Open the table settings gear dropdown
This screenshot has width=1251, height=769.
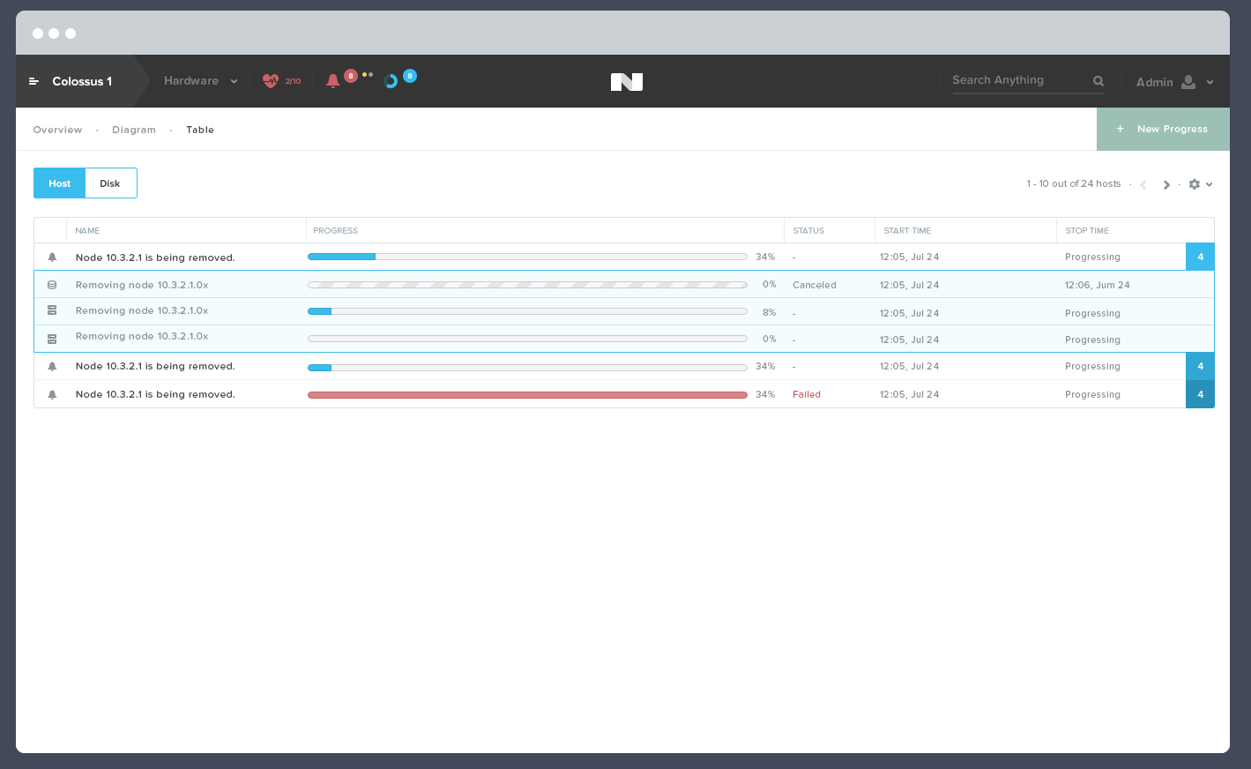point(1200,184)
